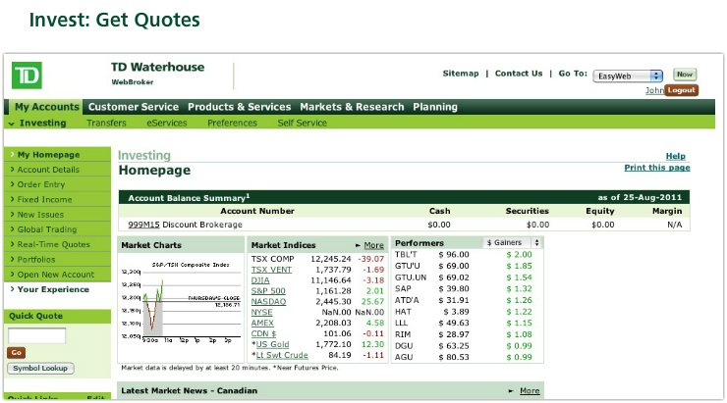Switch to Markets & Research tab
Screen dimensions: 727x403
click(x=352, y=107)
